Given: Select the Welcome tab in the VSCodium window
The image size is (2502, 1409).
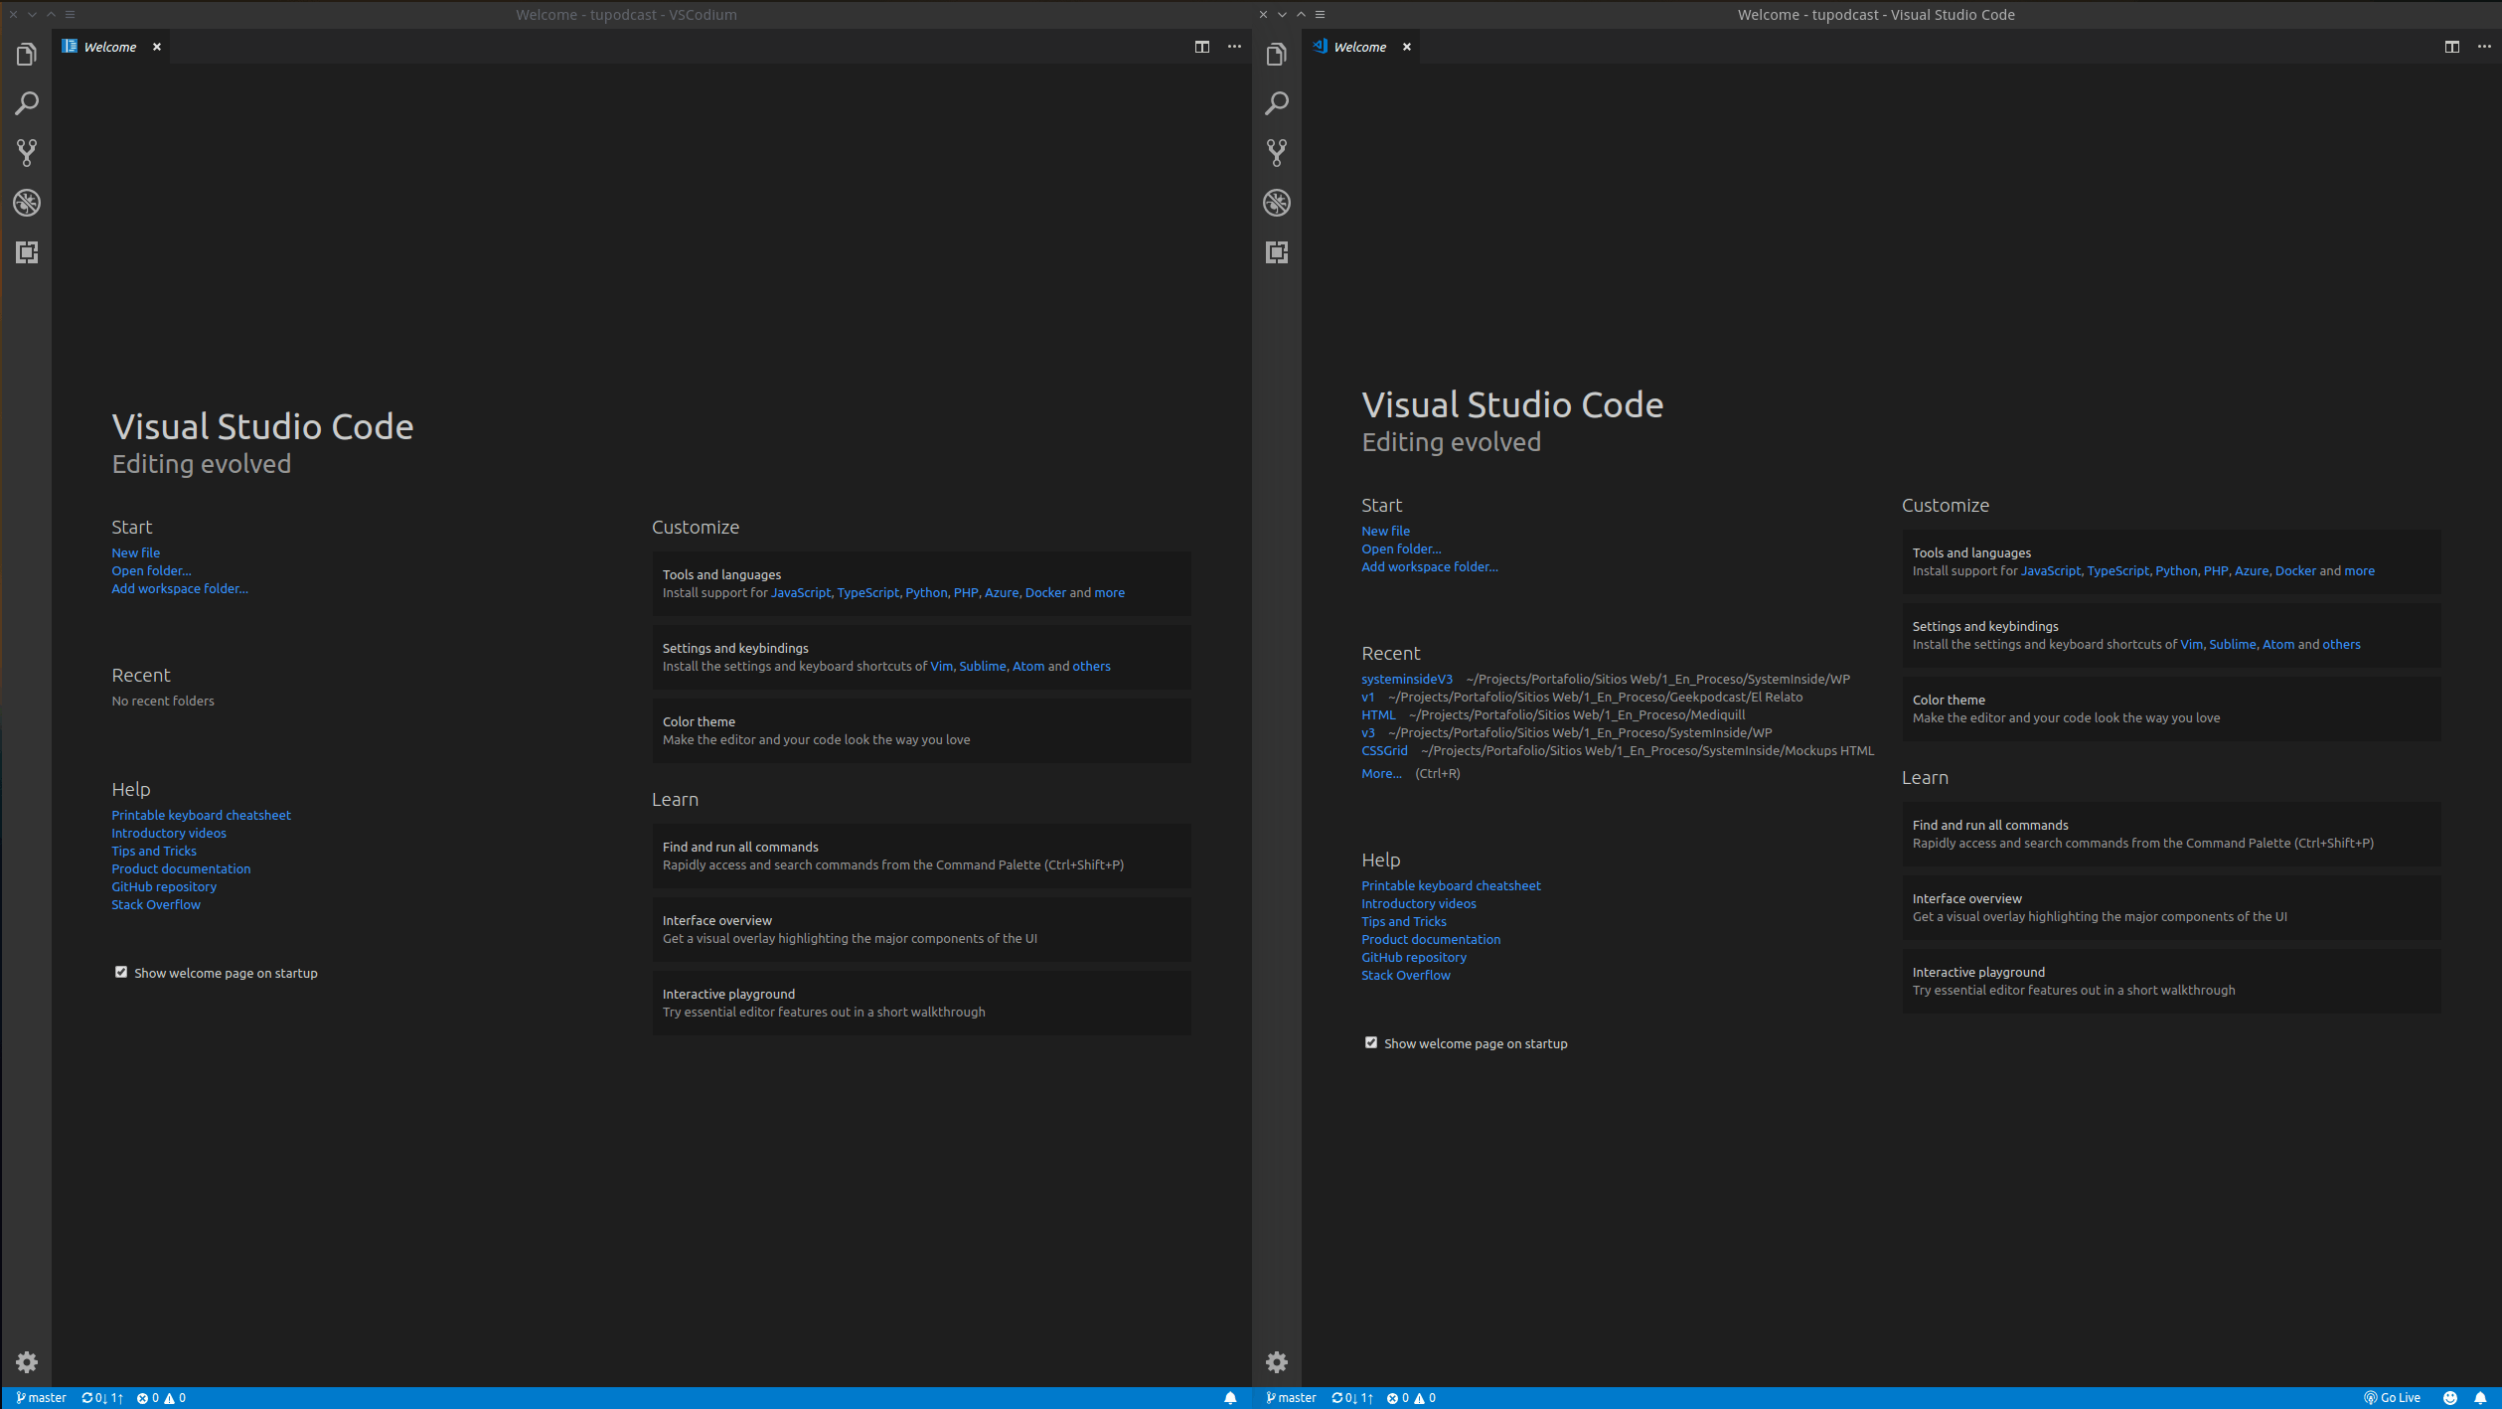Looking at the screenshot, I should click(109, 46).
